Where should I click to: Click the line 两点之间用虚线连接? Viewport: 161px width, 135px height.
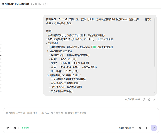pyautogui.click(x=61, y=91)
